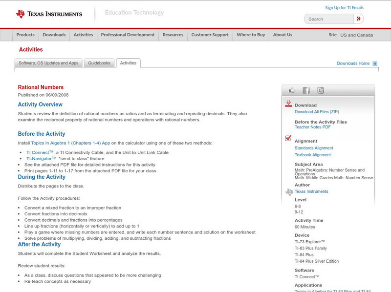Open Topics in Algebra 1 (Chapters 1-4) App link
Screen dimensions: 391x292
[x=70, y=143]
